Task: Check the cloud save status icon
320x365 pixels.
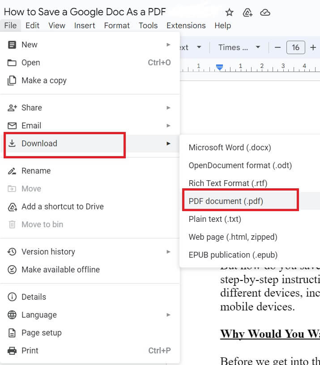Action: 265,12
